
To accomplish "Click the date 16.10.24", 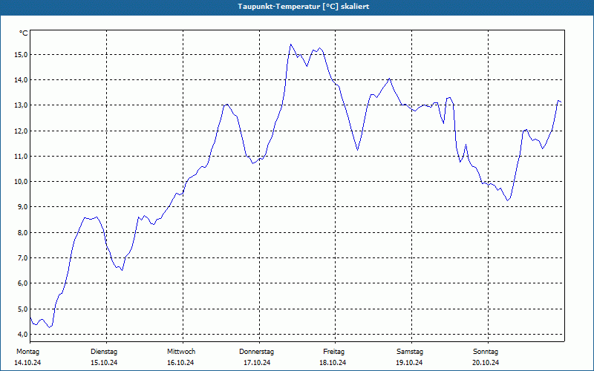I will pos(180,363).
